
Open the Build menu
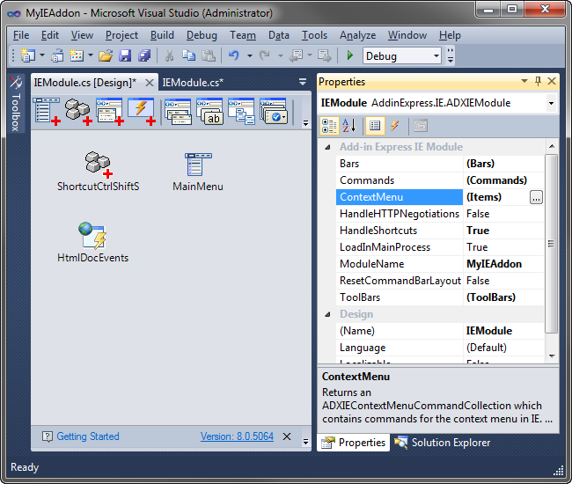click(162, 35)
